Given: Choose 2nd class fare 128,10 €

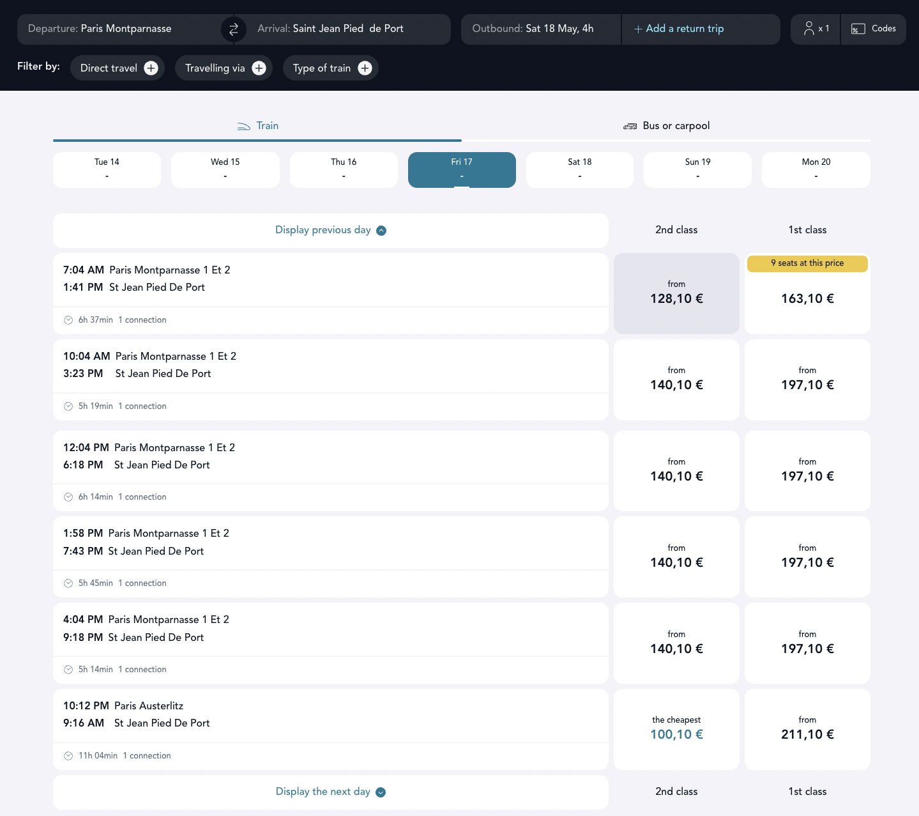Looking at the screenshot, I should 676,294.
